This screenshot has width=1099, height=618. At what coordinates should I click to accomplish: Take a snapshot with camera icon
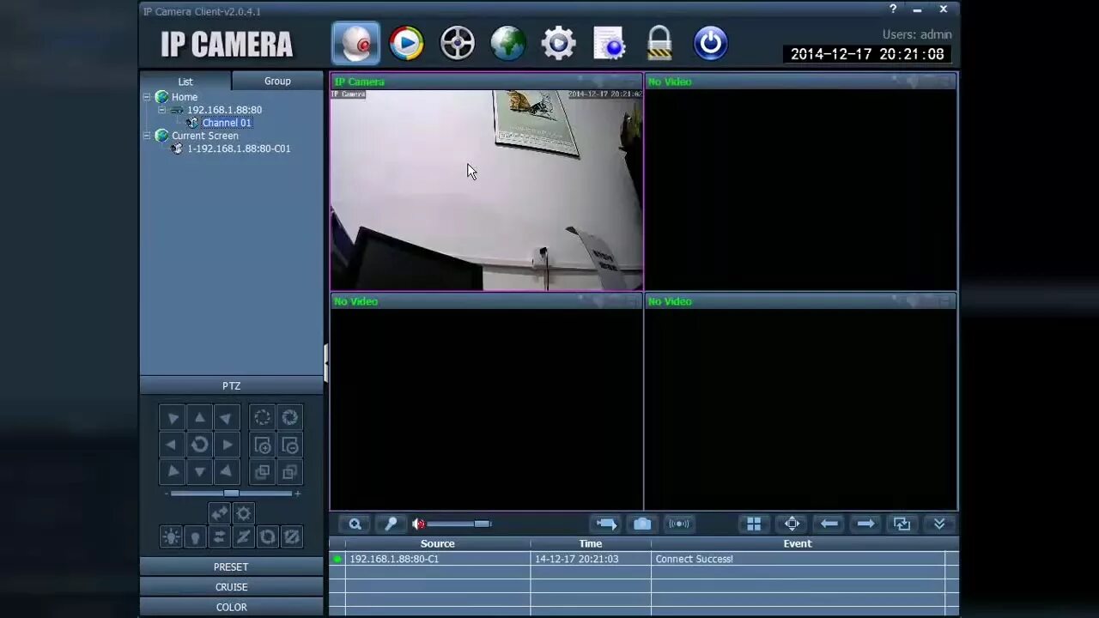pyautogui.click(x=642, y=524)
